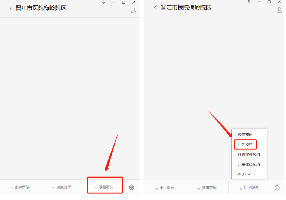Switch to keyboard input in right window
The image size is (286, 200).
tap(277, 188)
